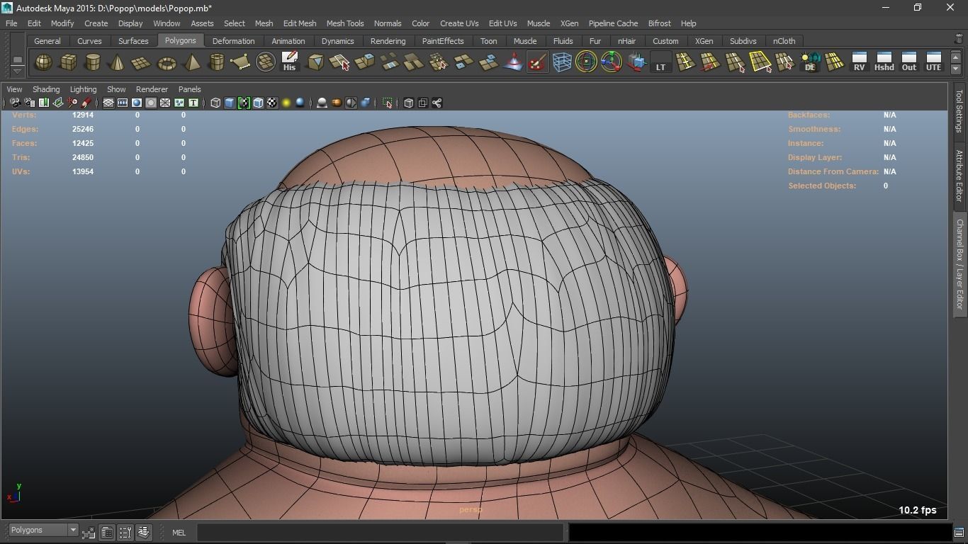Click the yellow light bulb lighting icon
This screenshot has width=968, height=544.
click(x=286, y=103)
